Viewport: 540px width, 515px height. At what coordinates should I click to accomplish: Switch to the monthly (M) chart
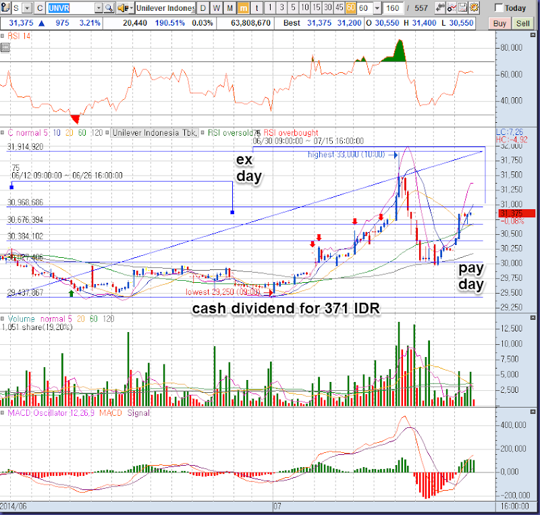point(230,8)
